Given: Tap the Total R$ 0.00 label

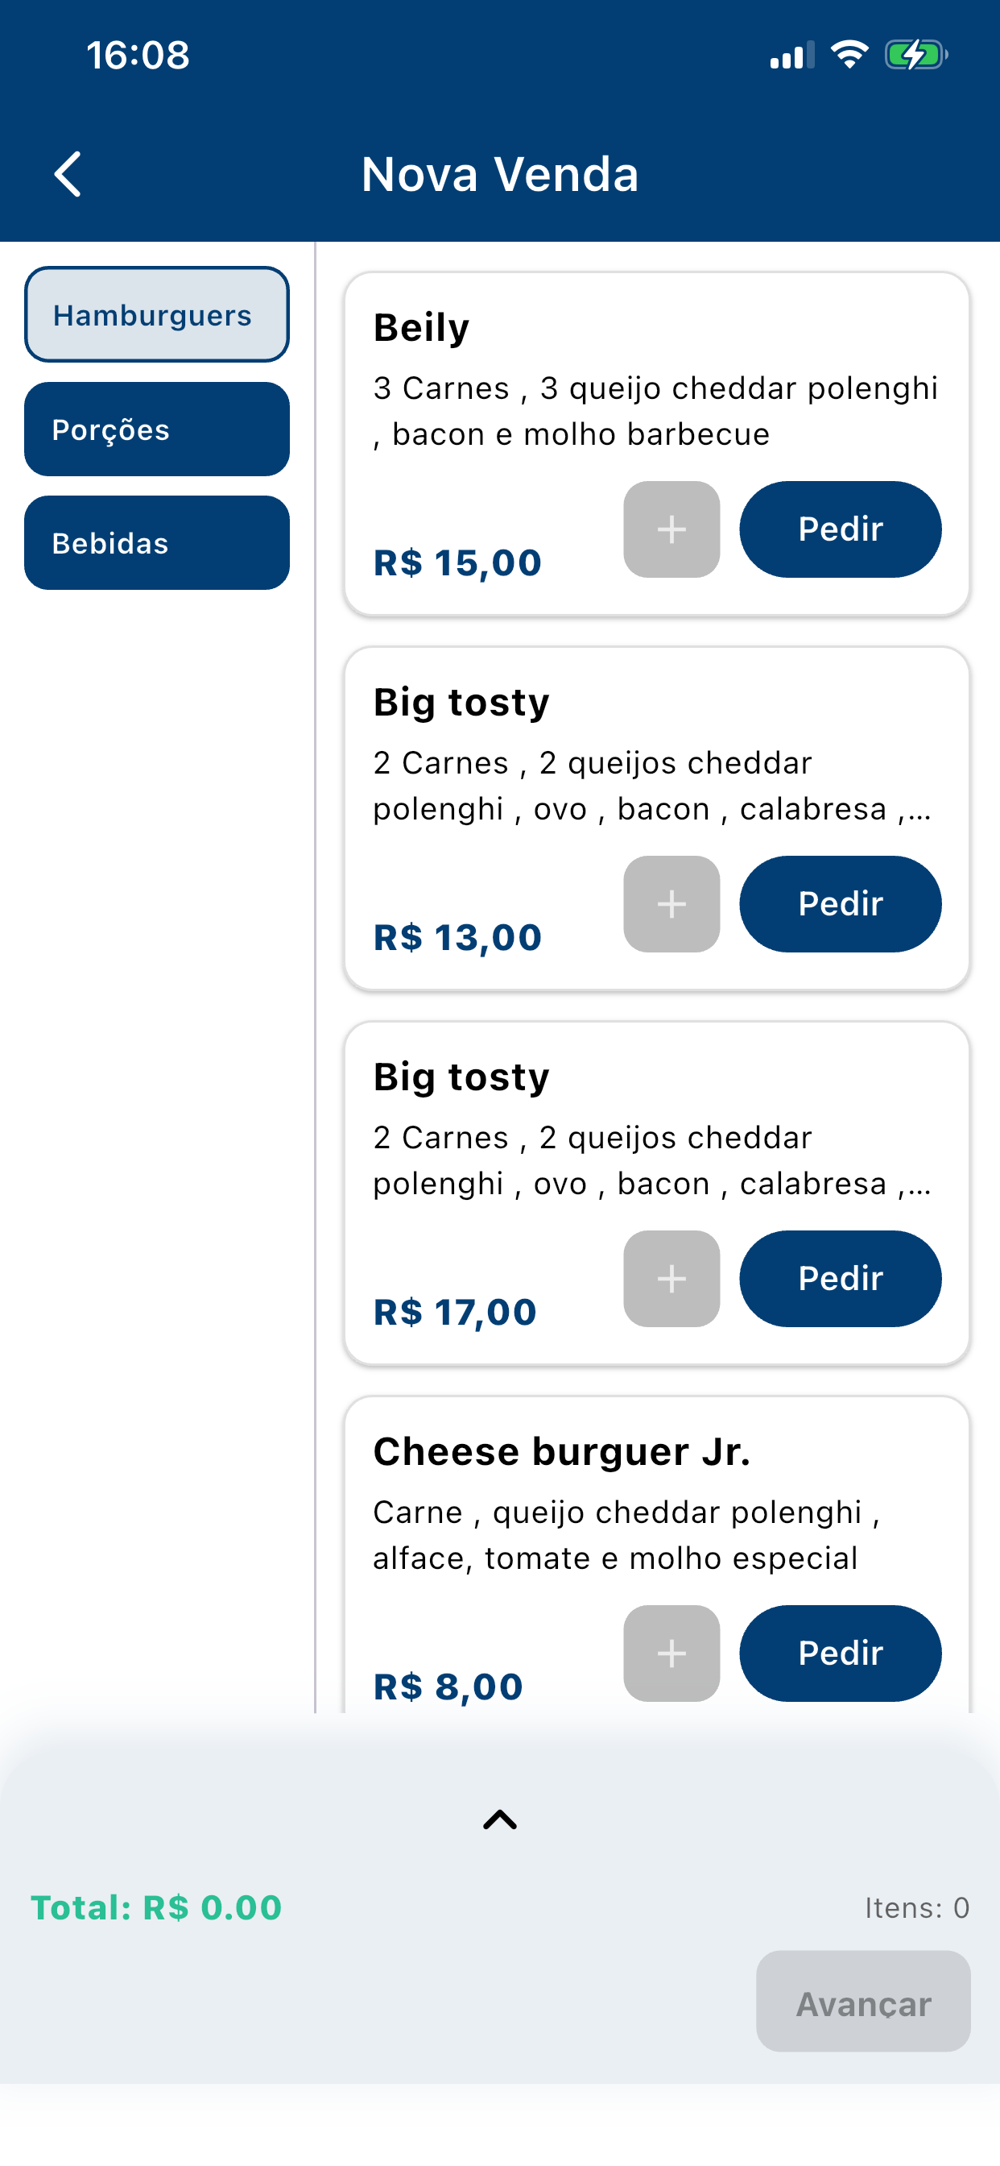Looking at the screenshot, I should click(x=156, y=1908).
